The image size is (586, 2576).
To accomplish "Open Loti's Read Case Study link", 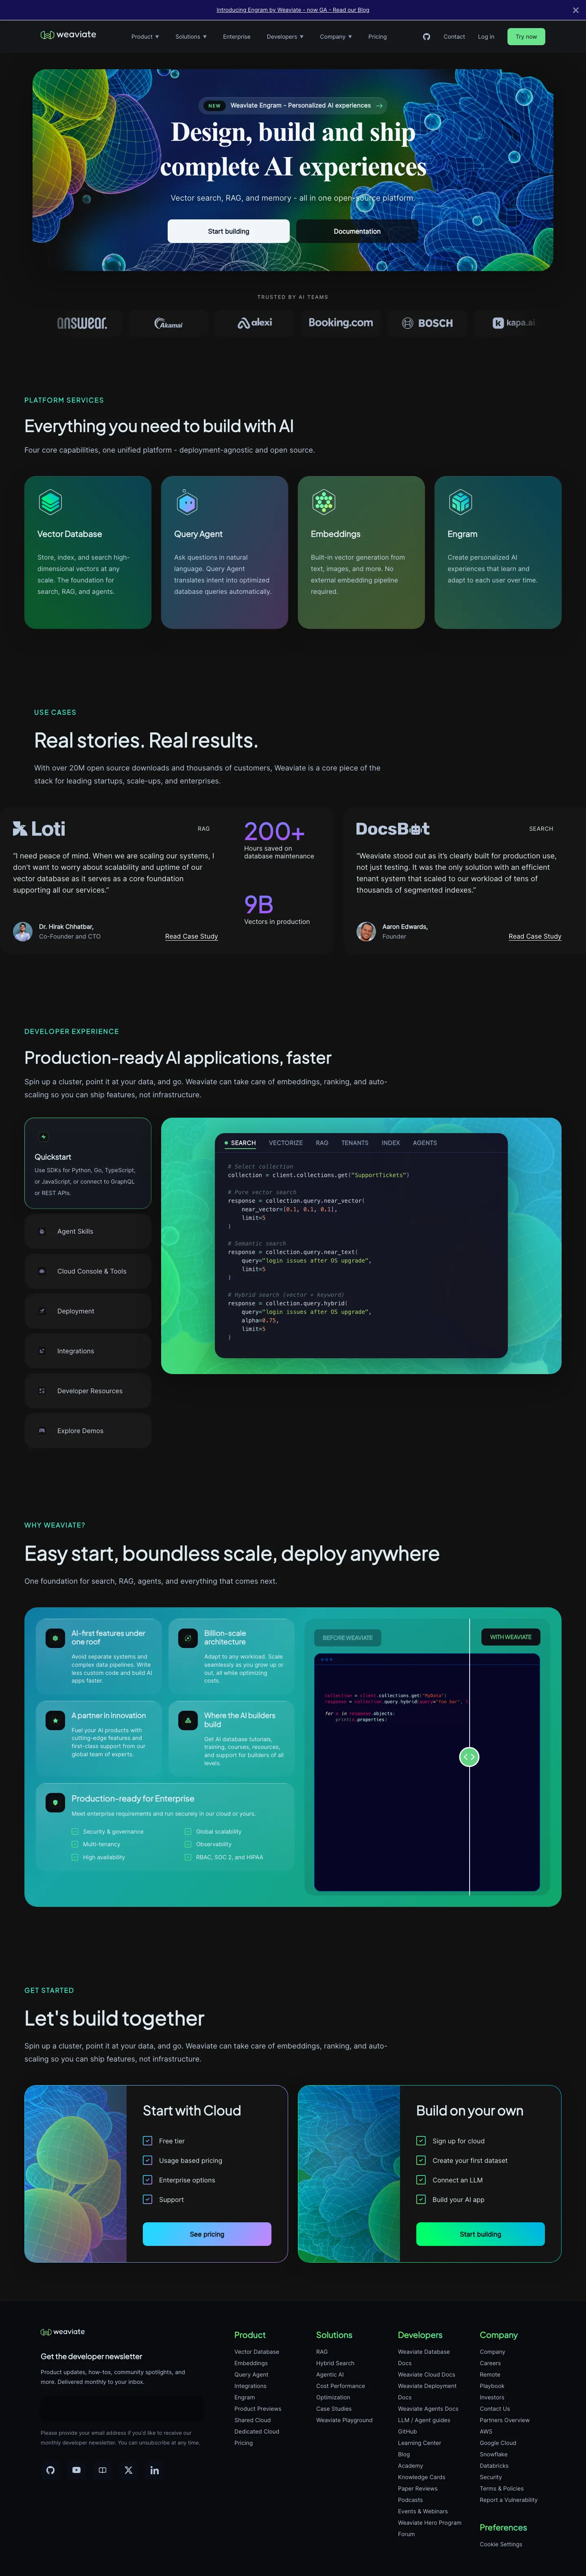I will tap(191, 936).
